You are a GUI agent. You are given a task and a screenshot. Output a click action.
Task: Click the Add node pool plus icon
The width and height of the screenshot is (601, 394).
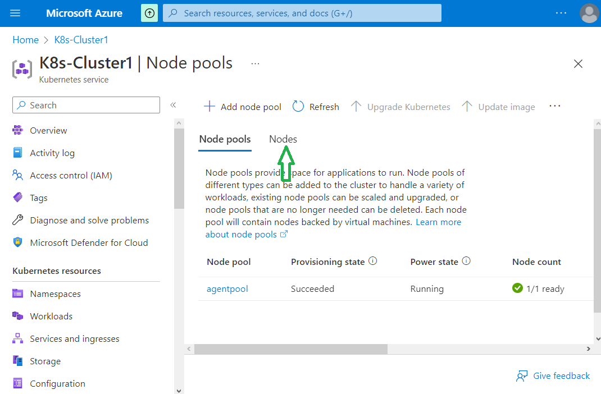(210, 106)
